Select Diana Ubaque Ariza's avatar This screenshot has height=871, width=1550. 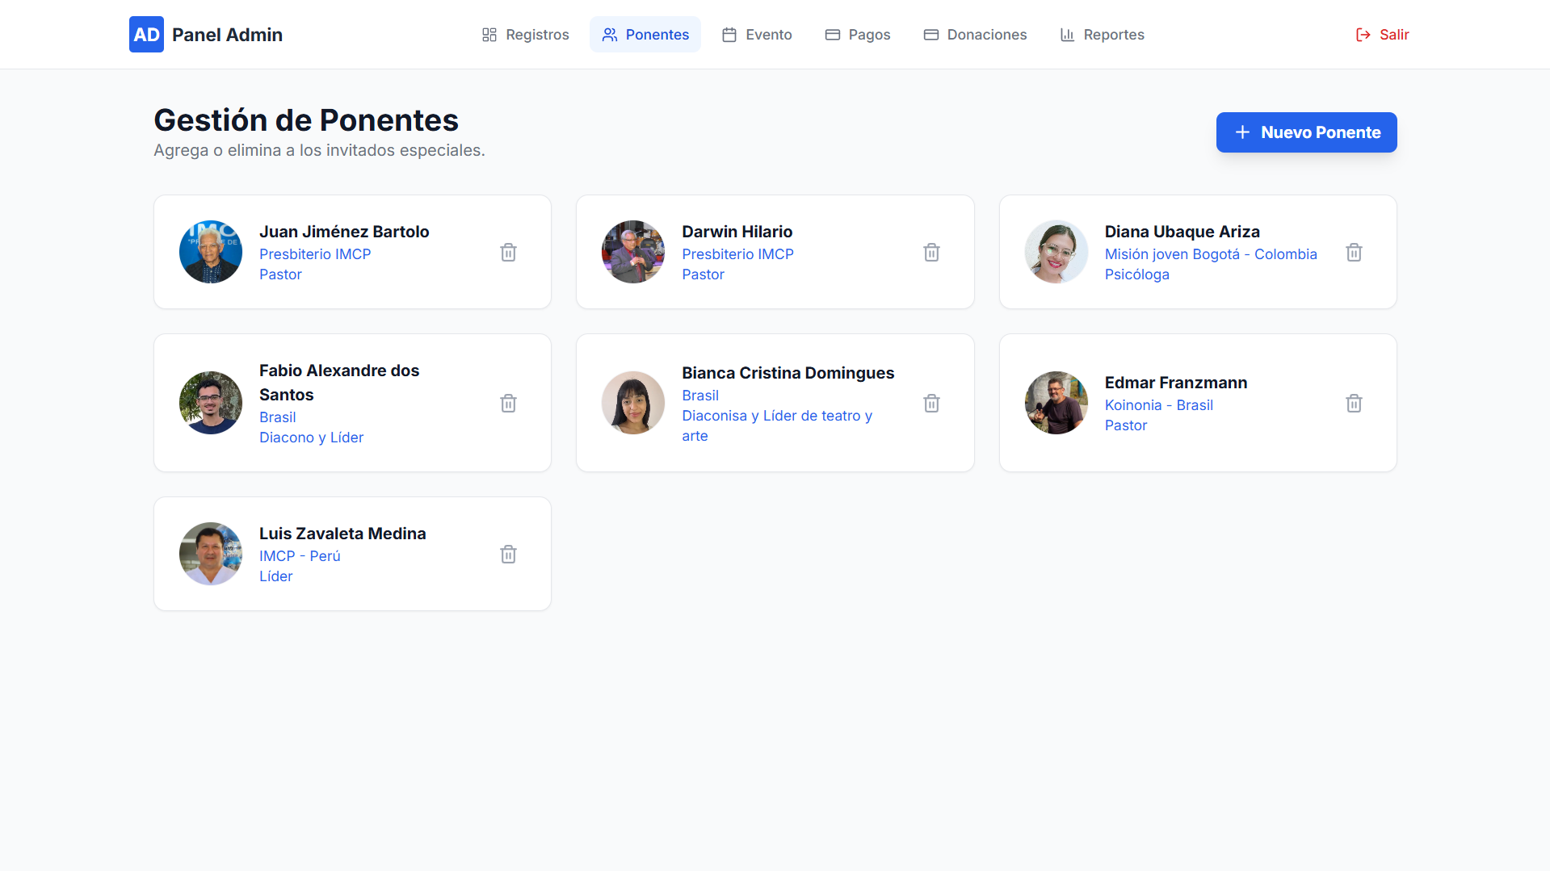pos(1056,252)
